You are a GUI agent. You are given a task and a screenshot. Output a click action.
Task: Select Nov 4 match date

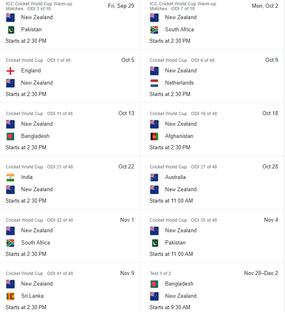[x=271, y=220]
